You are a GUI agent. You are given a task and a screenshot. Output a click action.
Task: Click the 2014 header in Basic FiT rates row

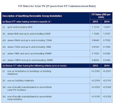click(107, 22)
